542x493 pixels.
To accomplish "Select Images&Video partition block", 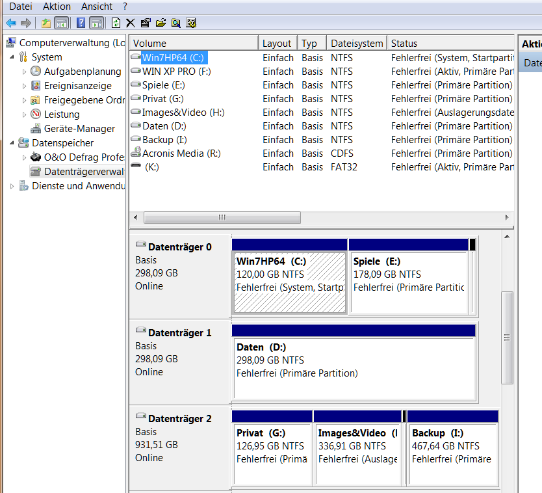I will (x=358, y=453).
